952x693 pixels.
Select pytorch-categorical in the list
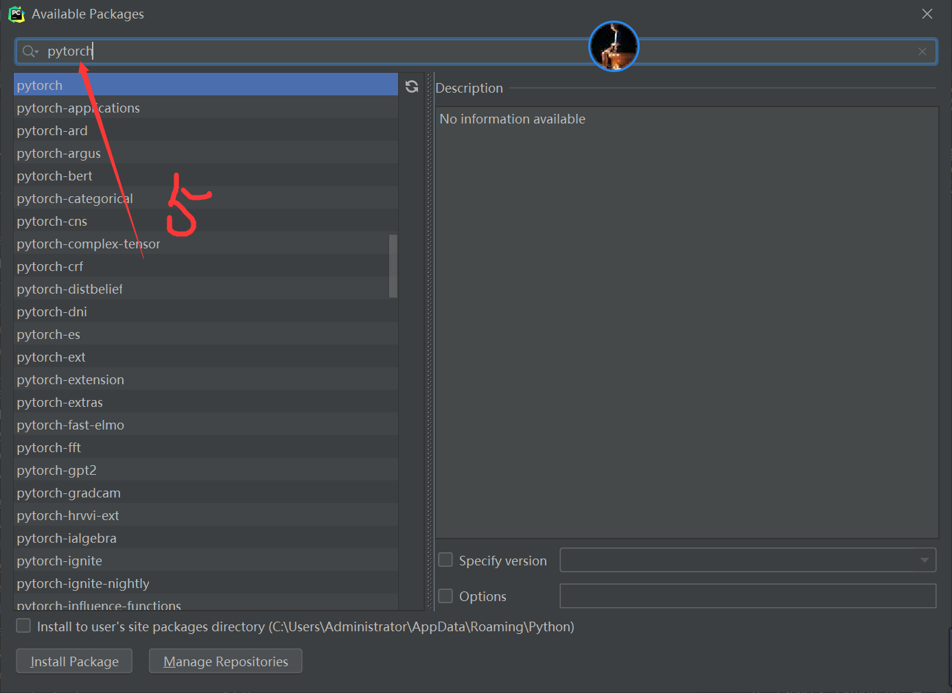pyautogui.click(x=206, y=198)
